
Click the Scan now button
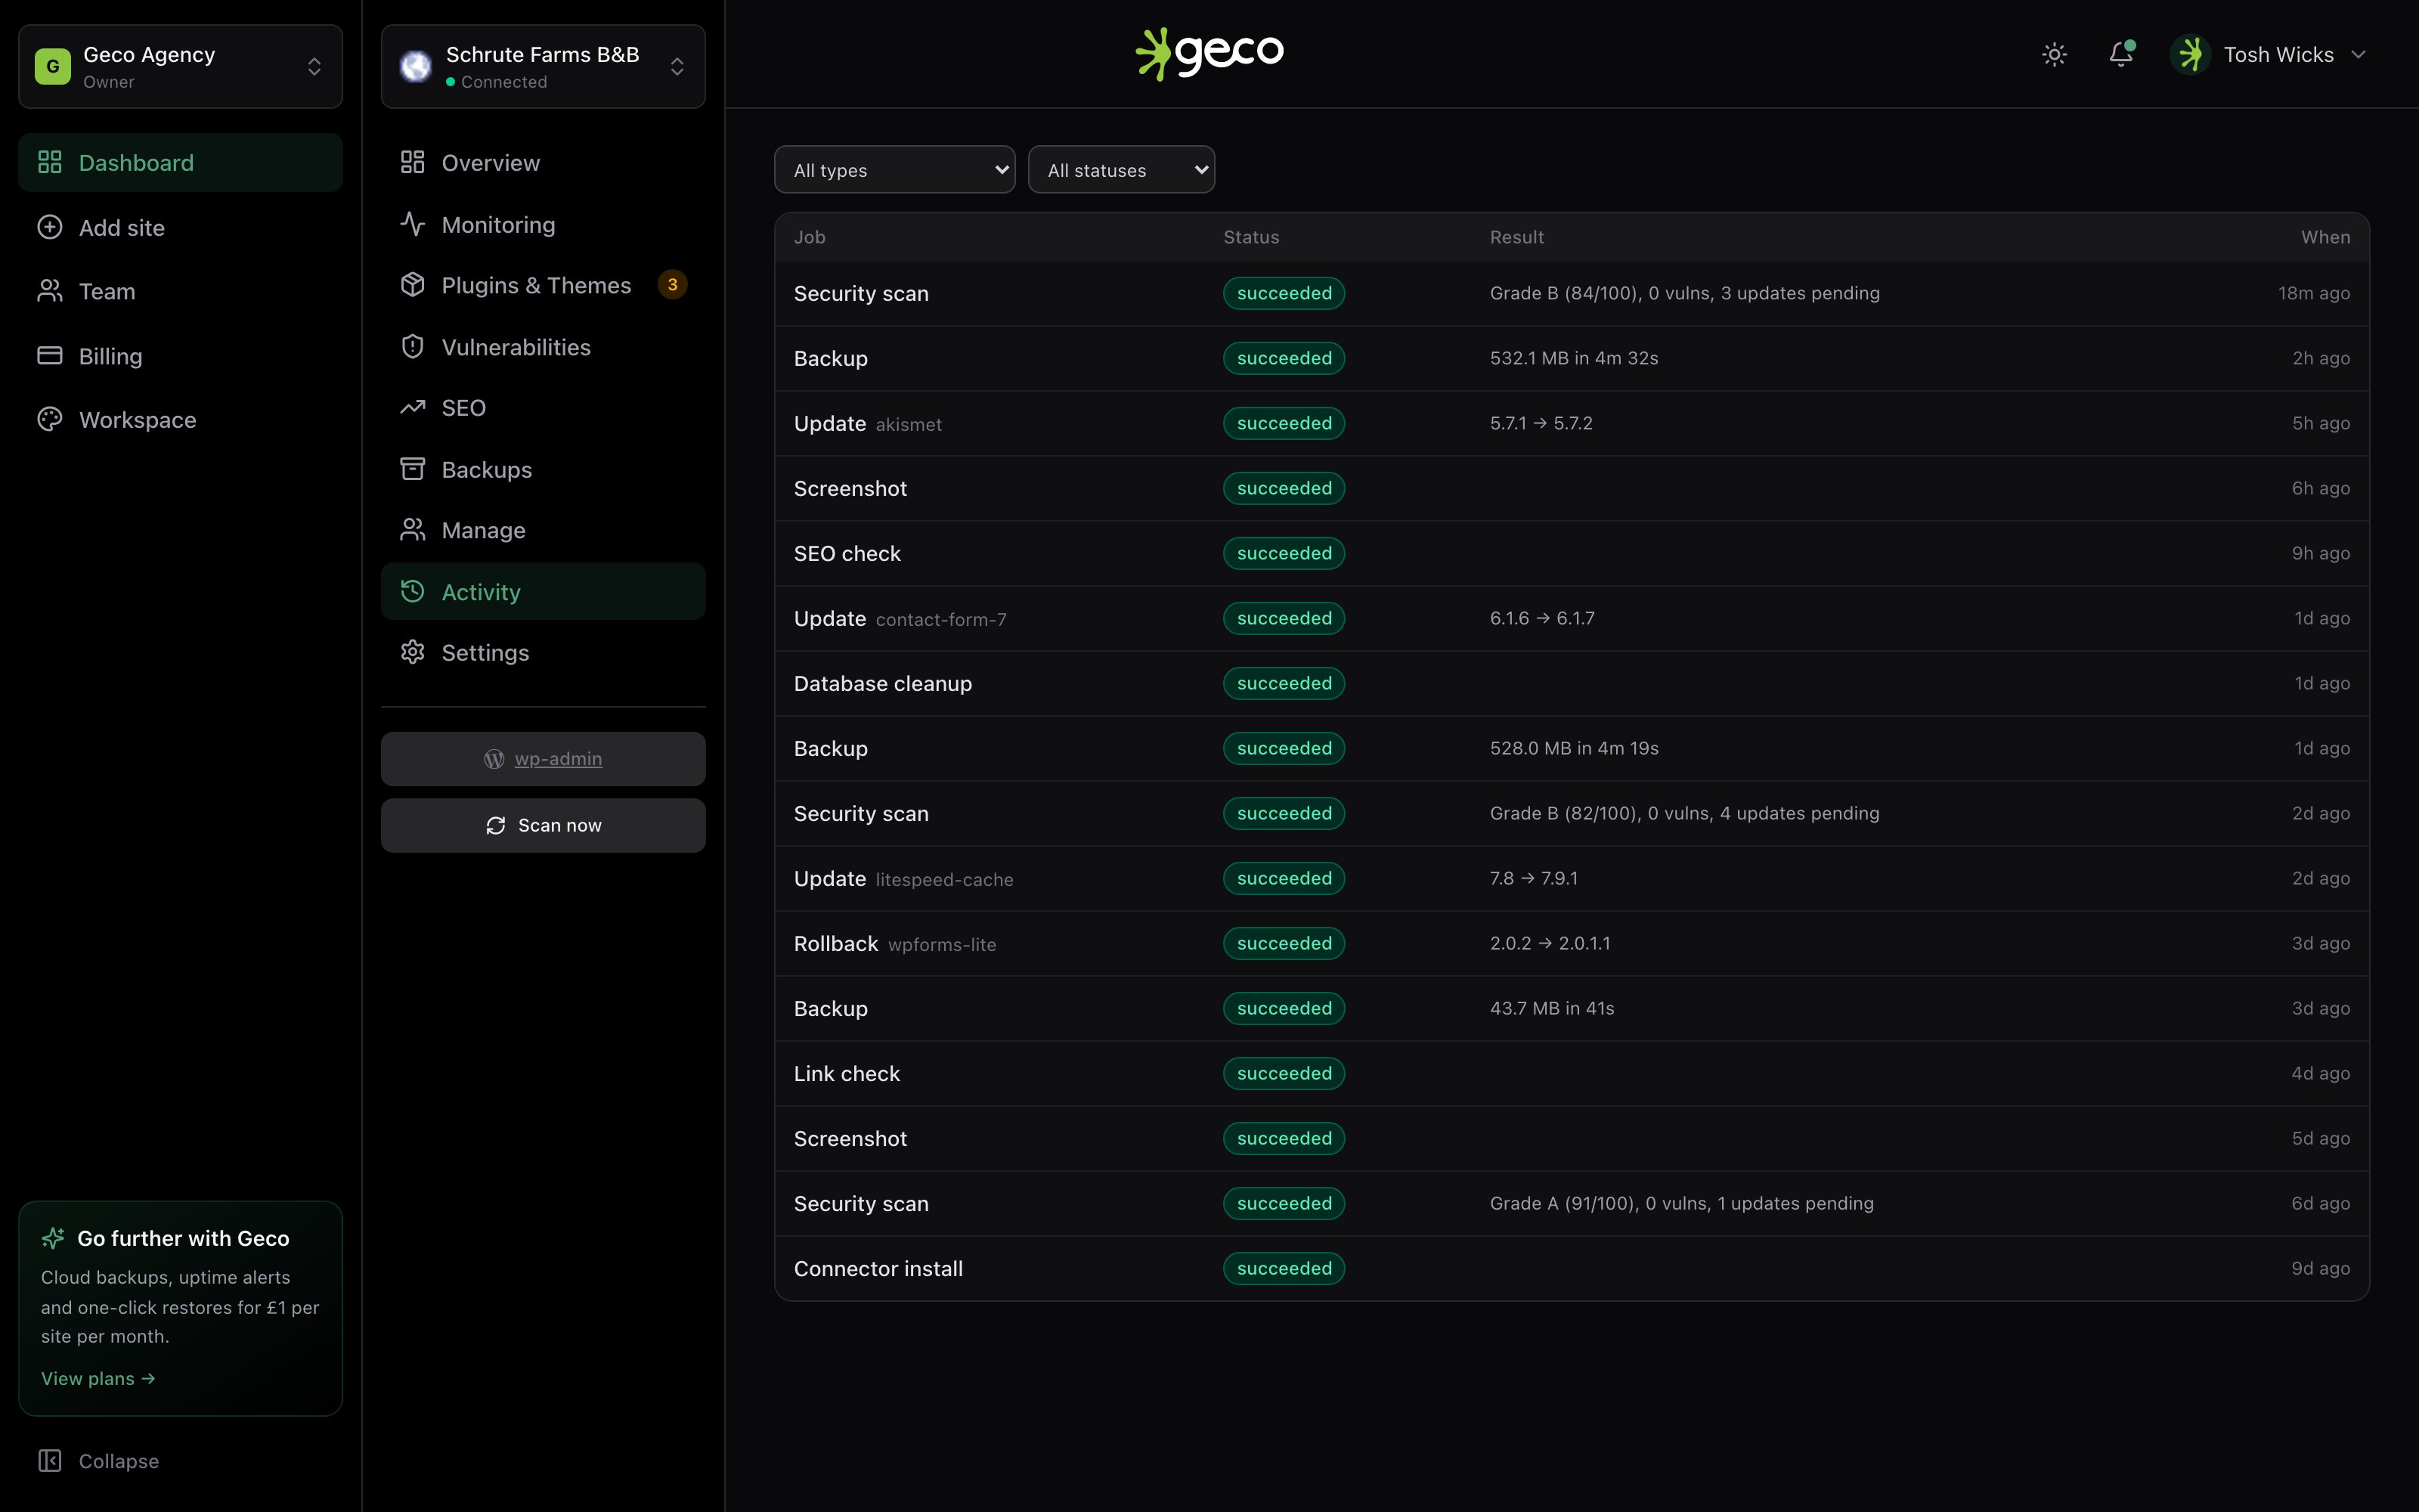[543, 825]
